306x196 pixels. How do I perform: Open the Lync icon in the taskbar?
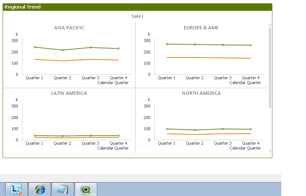pos(16,189)
